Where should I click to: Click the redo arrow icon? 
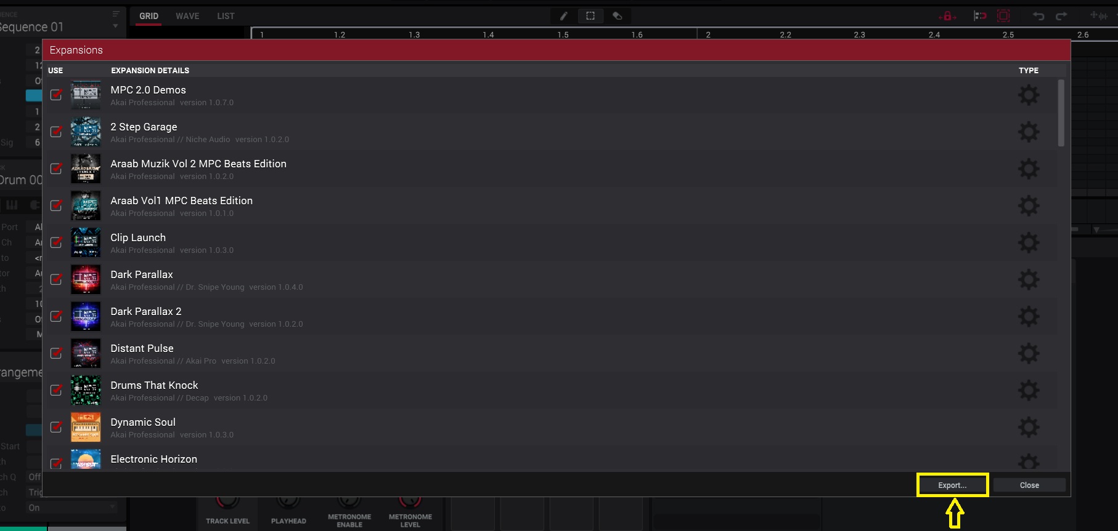pos(1061,16)
